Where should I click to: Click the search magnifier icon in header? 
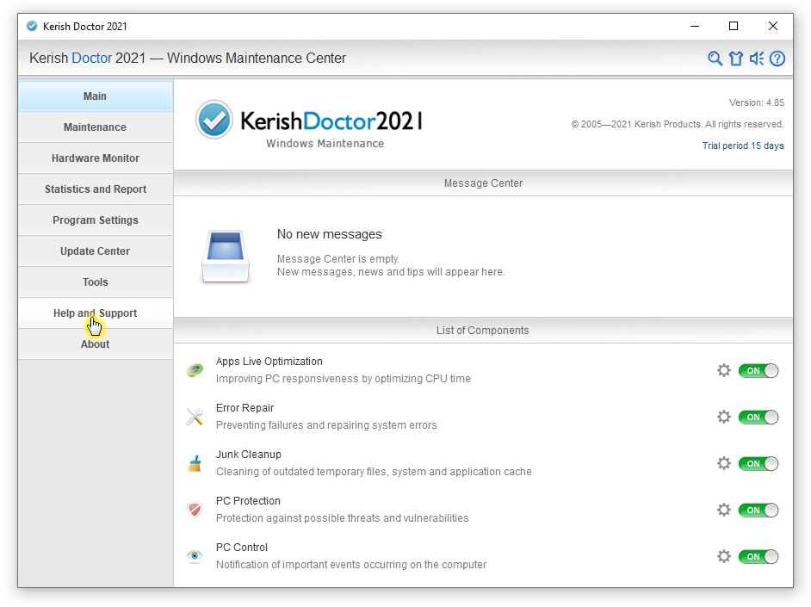point(715,59)
